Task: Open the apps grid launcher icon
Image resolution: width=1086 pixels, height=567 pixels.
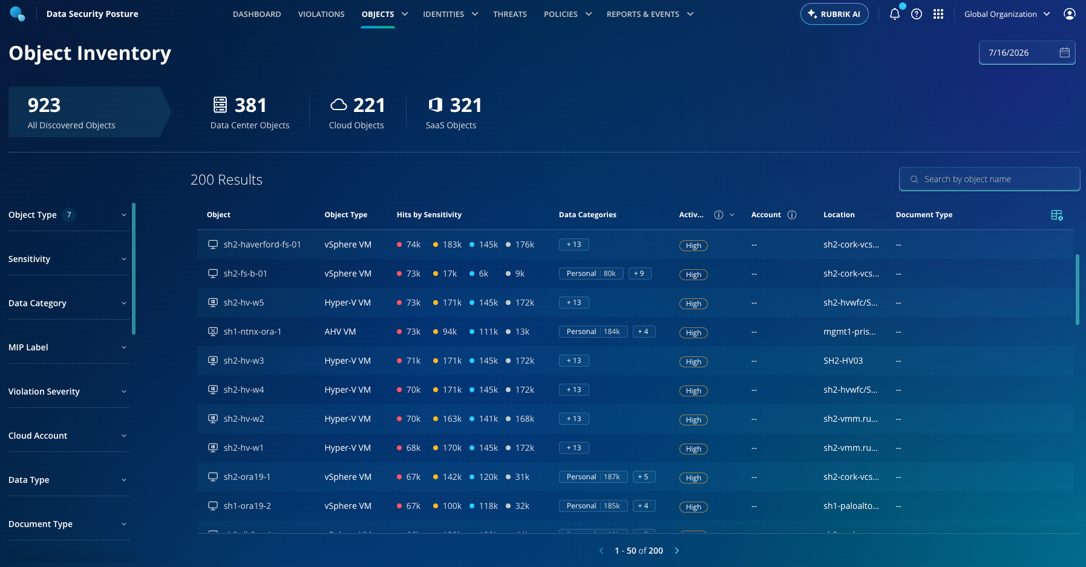Action: point(938,14)
